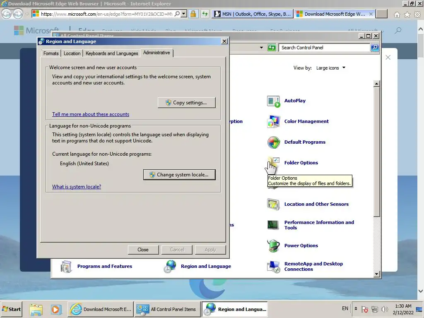Open a new IE tab
Image resolution: width=424 pixels, height=318 pixels.
(381, 14)
